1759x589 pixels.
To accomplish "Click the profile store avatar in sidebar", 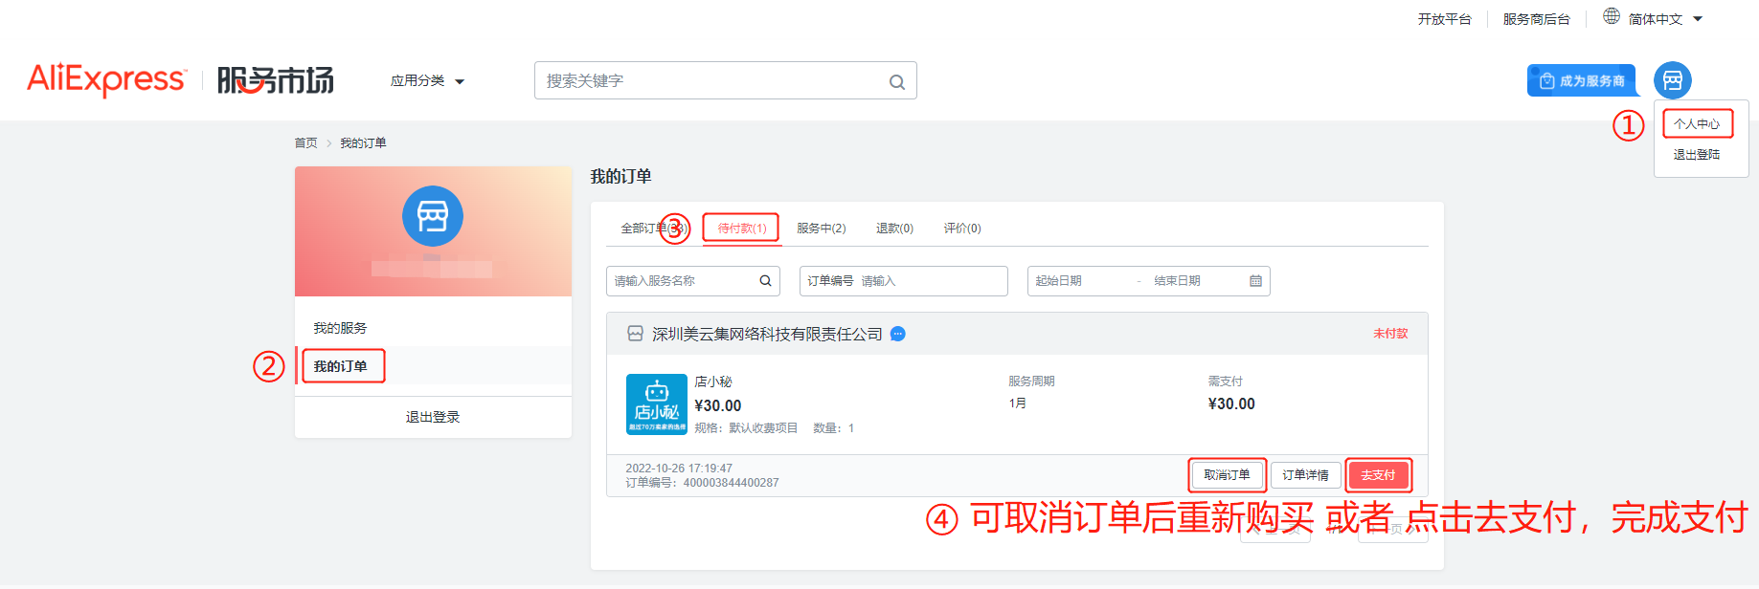I will point(433,216).
